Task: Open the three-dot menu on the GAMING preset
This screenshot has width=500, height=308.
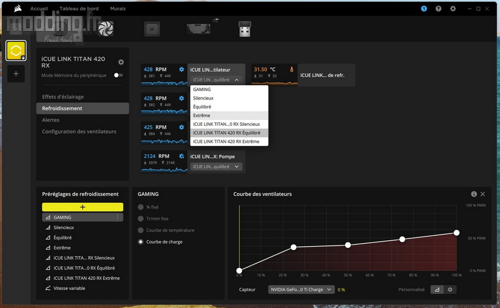Action: (x=118, y=217)
